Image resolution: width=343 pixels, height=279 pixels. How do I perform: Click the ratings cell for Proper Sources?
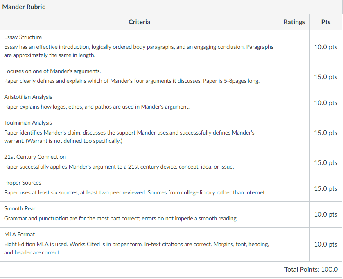[x=294, y=189]
